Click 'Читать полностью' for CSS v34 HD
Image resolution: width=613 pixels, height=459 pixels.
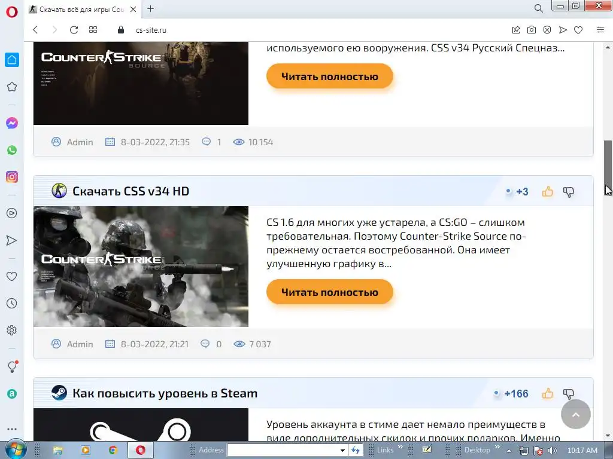[x=330, y=292]
